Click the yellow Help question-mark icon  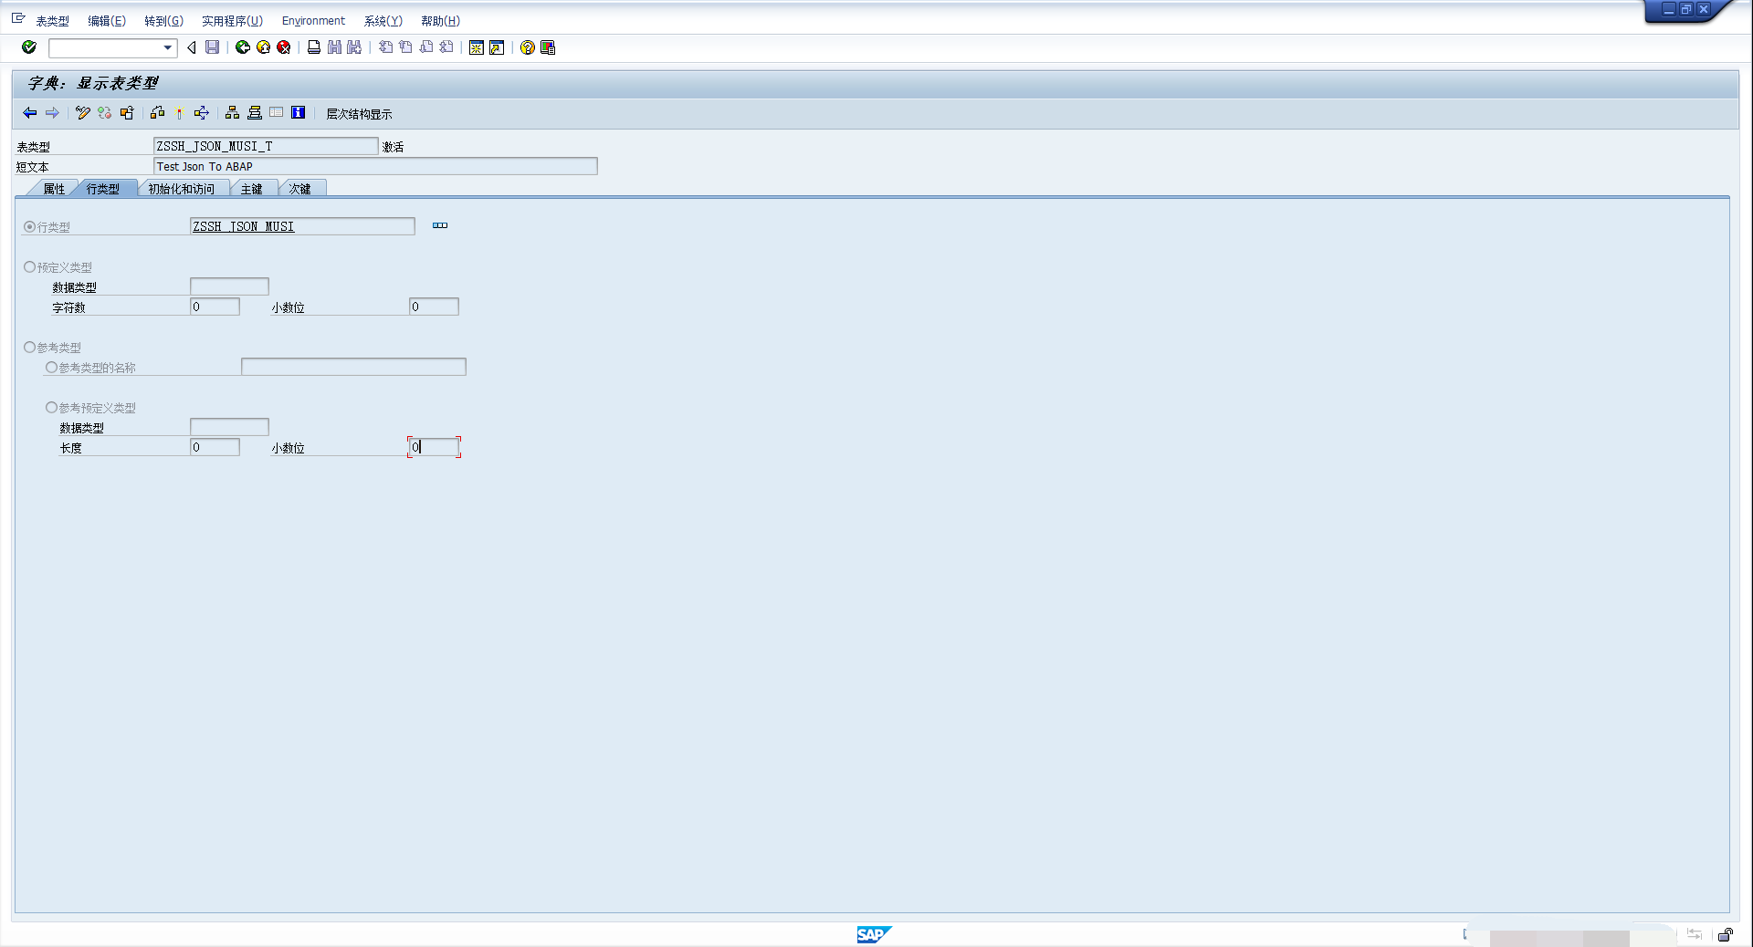(528, 47)
